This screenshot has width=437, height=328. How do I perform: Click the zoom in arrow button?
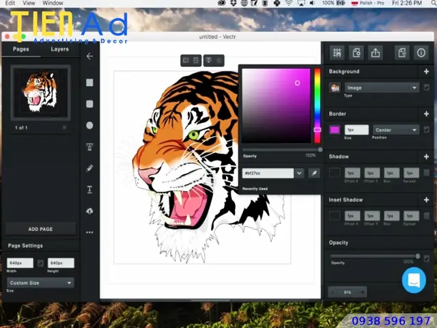coord(363,292)
